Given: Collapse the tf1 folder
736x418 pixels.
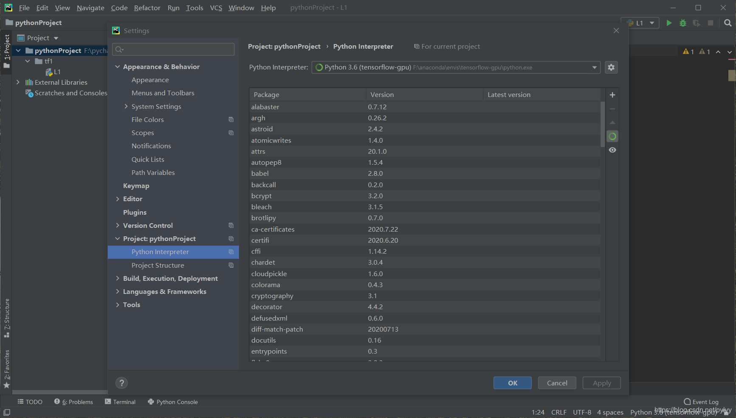Looking at the screenshot, I should [28, 61].
